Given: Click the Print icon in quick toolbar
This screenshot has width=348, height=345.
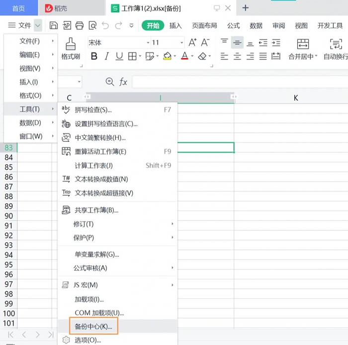Looking at the screenshot, I should tap(80, 25).
